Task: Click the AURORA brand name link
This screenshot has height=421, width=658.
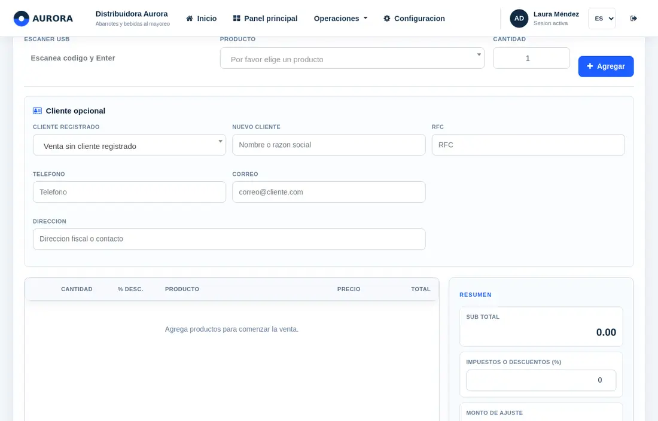Action: pos(53,19)
